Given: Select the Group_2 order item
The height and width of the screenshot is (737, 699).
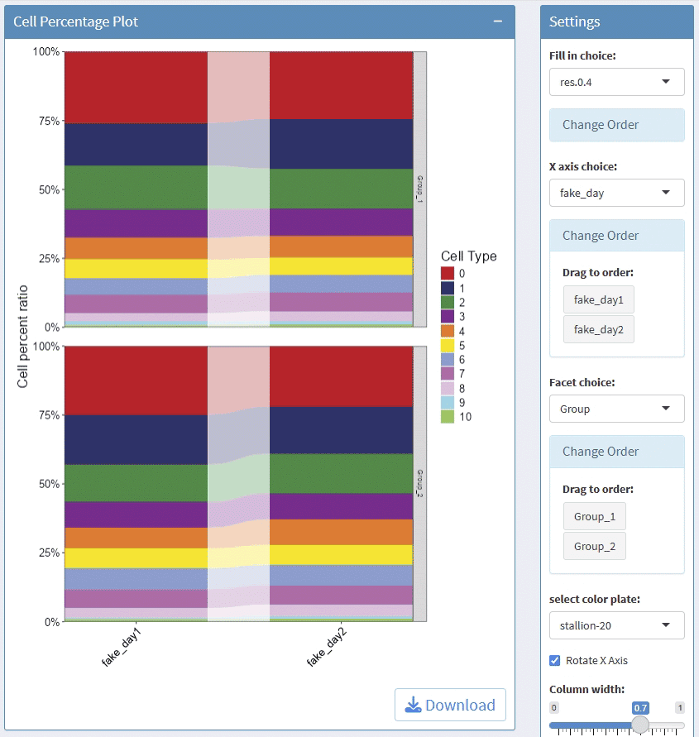Looking at the screenshot, I should (595, 547).
